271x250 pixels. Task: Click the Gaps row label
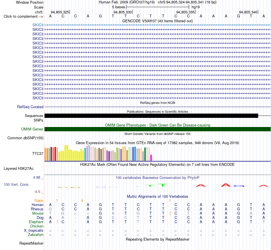point(39,200)
